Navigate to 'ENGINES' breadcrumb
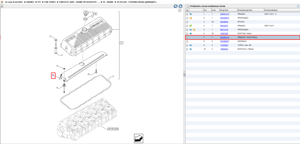The image size is (300, 144). (x=30, y=2)
